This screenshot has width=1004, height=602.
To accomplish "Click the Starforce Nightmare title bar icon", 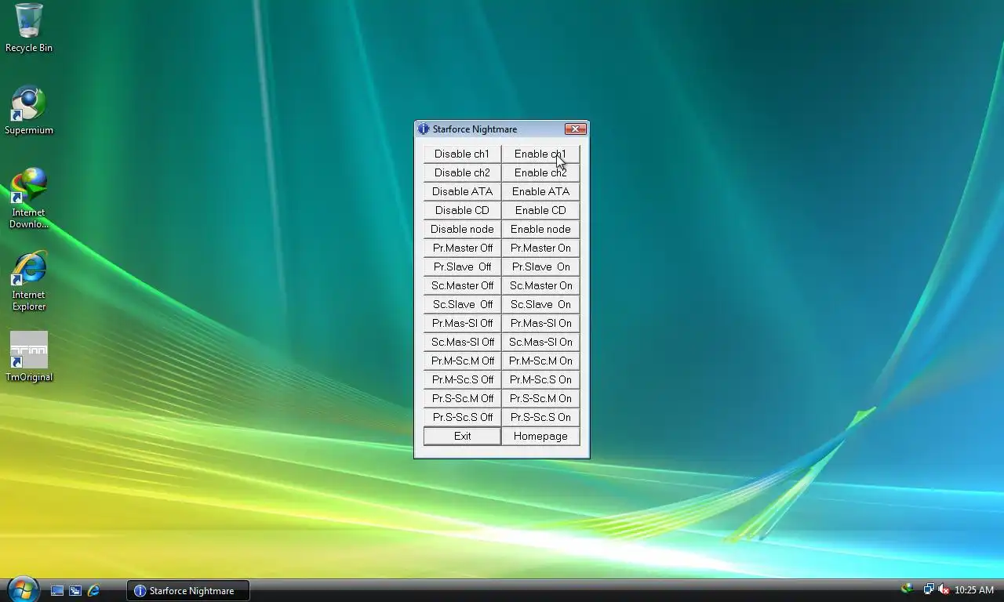I will tap(424, 129).
